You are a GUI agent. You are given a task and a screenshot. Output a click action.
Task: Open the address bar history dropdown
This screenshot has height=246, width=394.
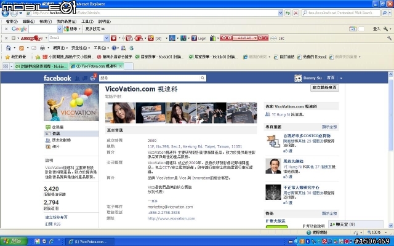pyautogui.click(x=281, y=13)
